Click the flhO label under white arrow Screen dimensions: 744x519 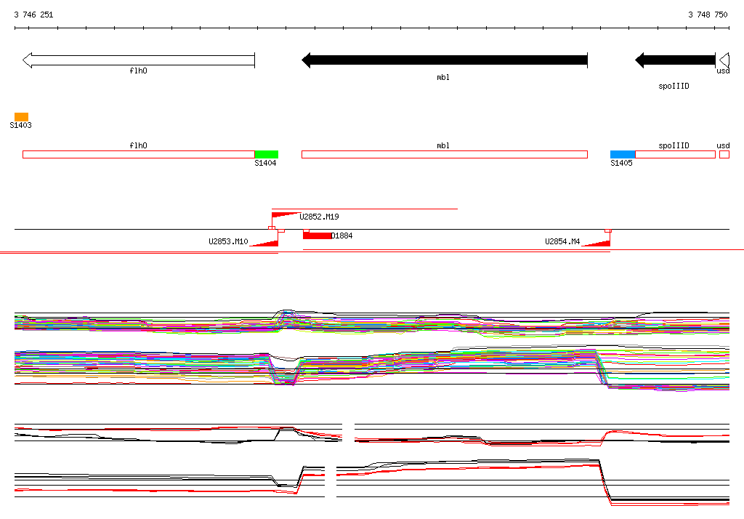[x=139, y=71]
